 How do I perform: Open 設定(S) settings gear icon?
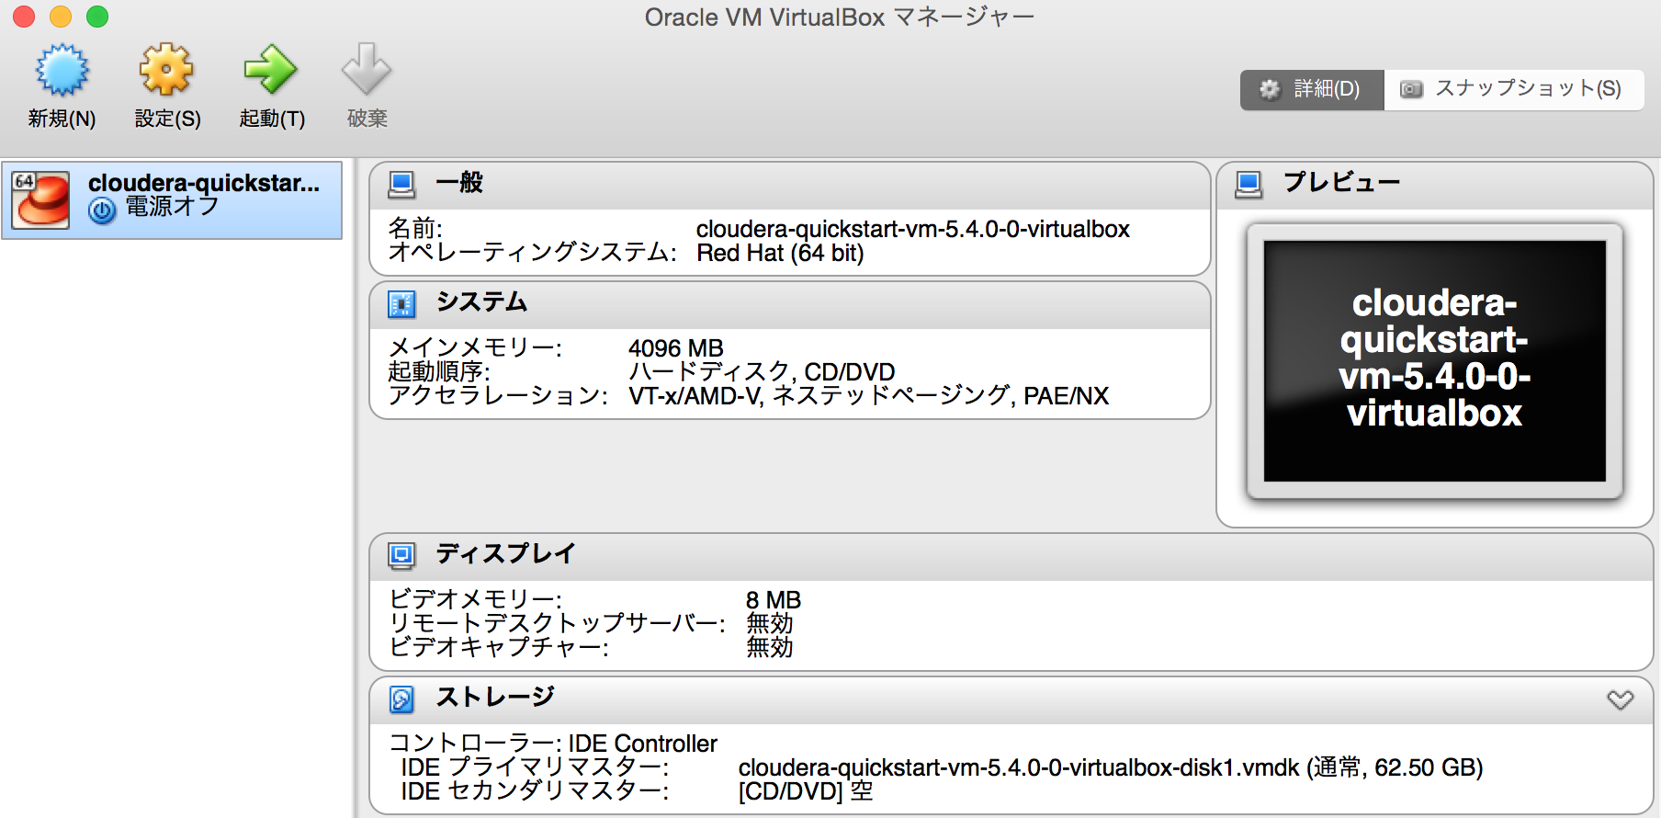(166, 70)
